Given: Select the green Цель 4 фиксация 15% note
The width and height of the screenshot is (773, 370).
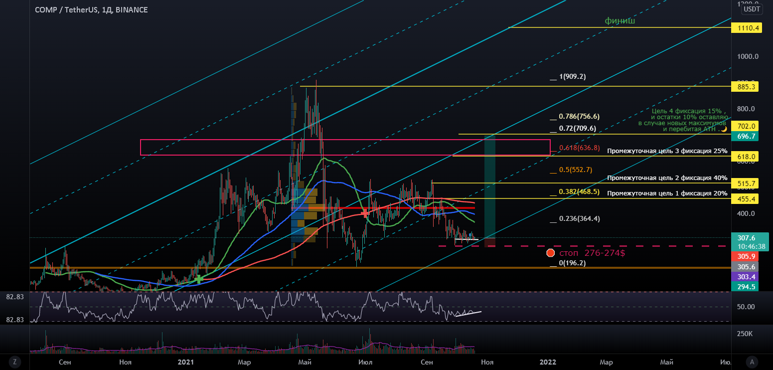Looking at the screenshot, I should point(682,120).
